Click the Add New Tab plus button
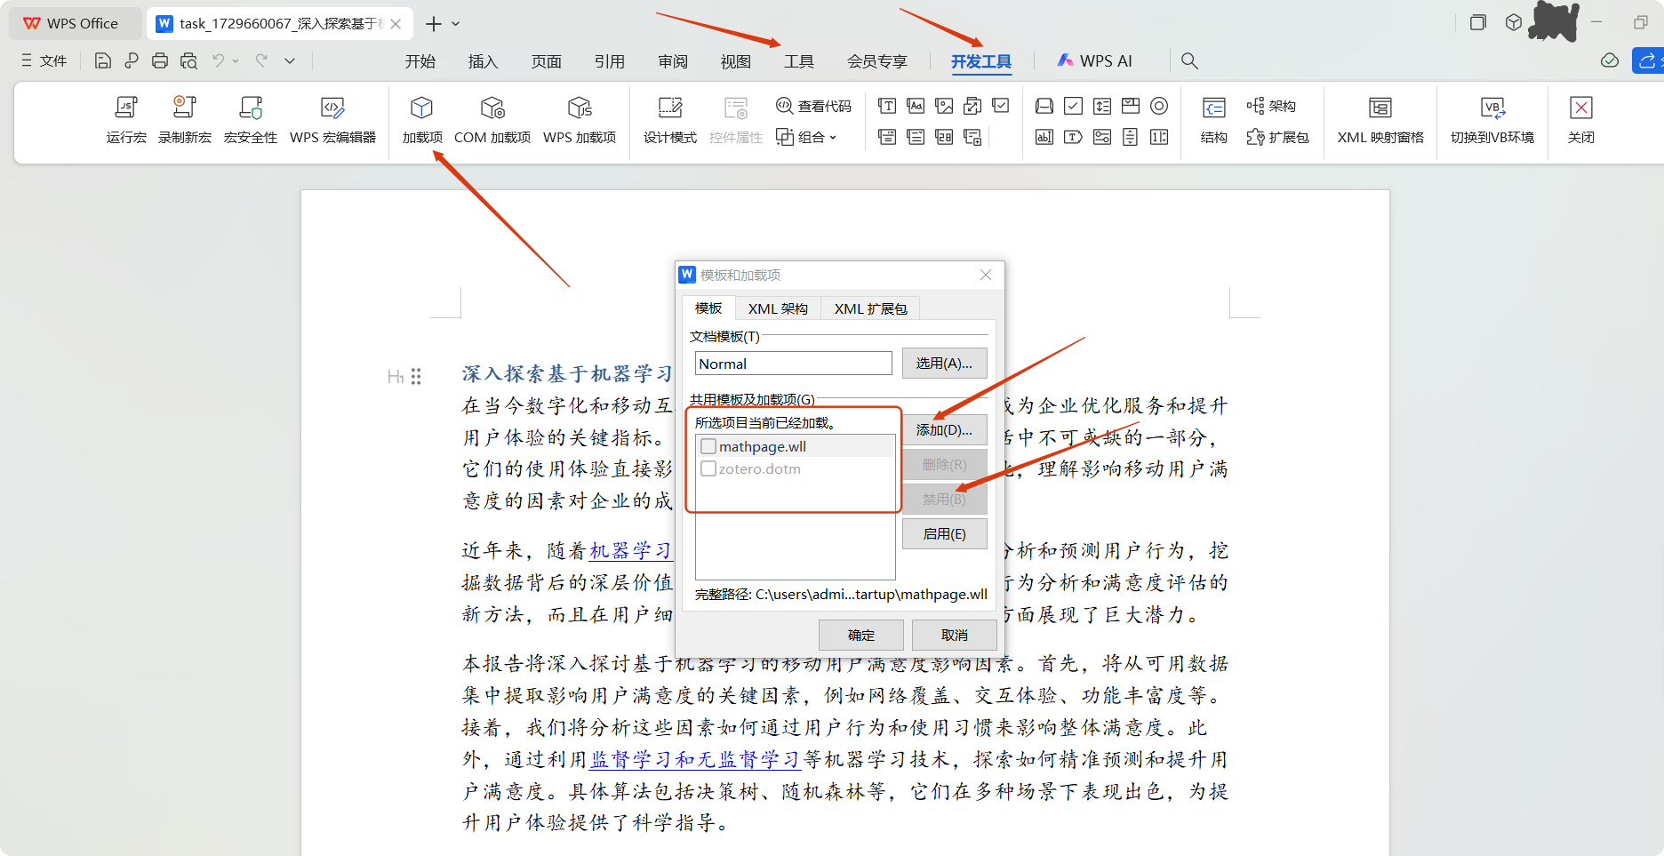The image size is (1664, 856). point(434,24)
